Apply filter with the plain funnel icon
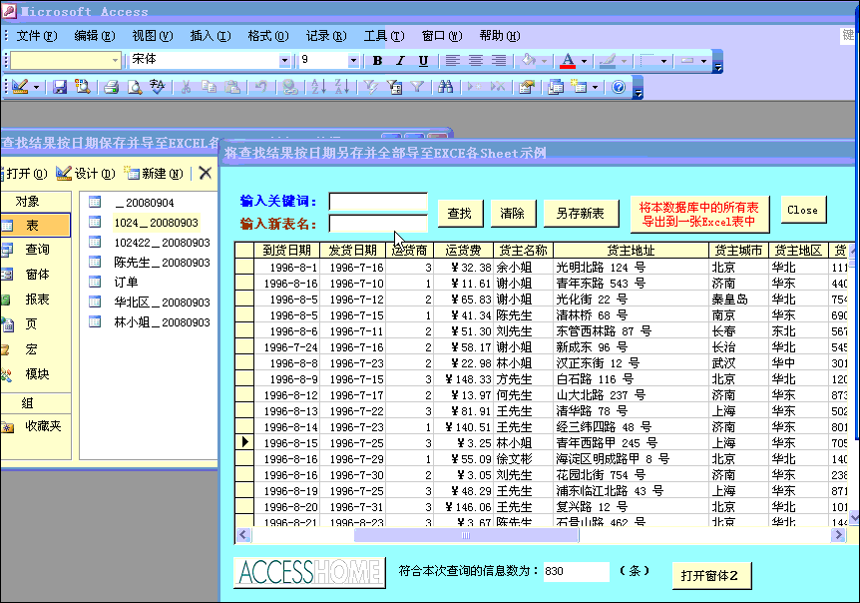Screen dimensions: 860x603 point(417,87)
